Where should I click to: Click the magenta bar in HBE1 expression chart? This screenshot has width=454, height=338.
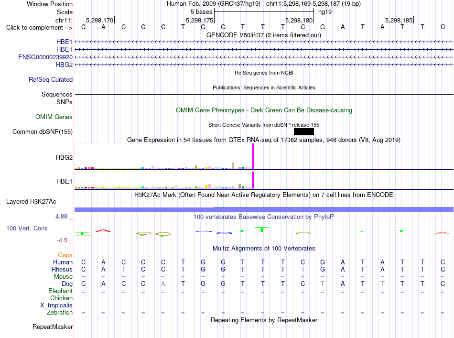[253, 180]
